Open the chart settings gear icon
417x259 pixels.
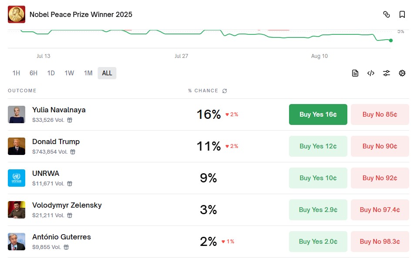pos(402,73)
